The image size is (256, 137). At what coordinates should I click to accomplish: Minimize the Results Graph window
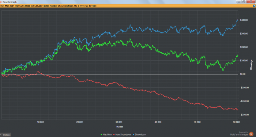point(239,1)
